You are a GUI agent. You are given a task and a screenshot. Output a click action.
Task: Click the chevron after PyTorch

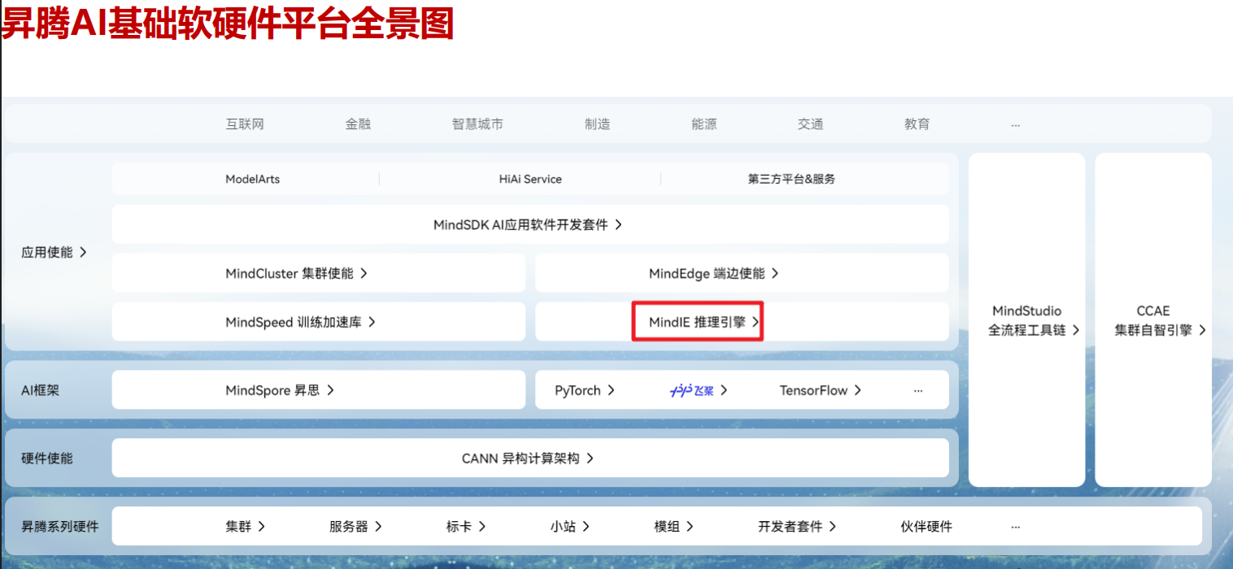(611, 390)
